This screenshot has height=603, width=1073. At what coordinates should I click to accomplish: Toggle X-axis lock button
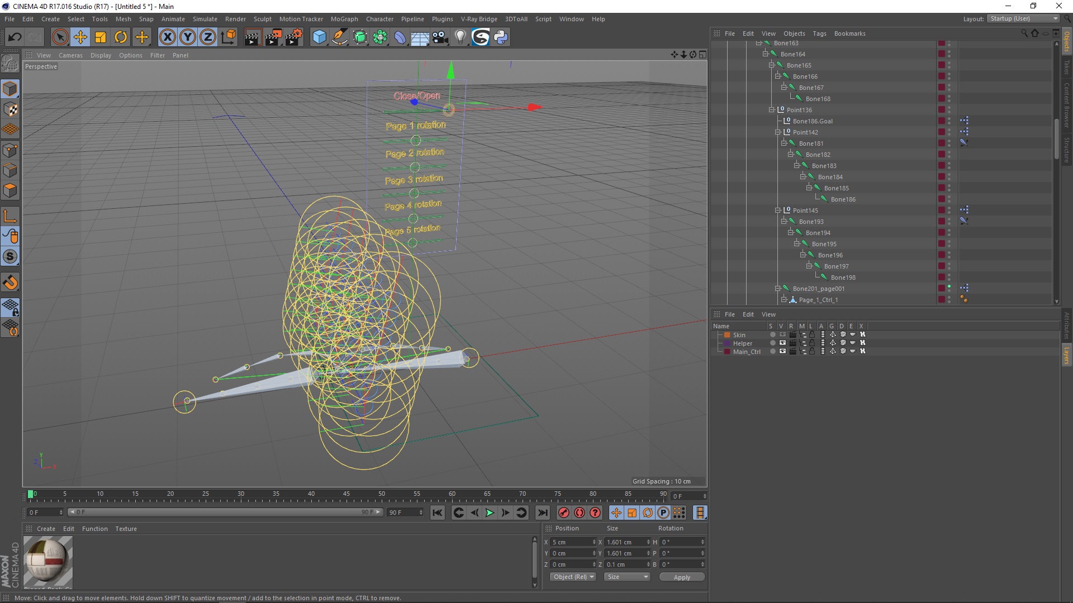pos(167,37)
